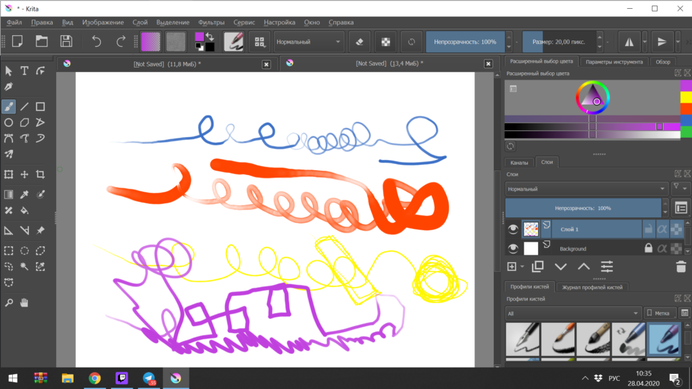
Task: Click the Непрозрачность 100% slider in toolbar
Action: [466, 41]
